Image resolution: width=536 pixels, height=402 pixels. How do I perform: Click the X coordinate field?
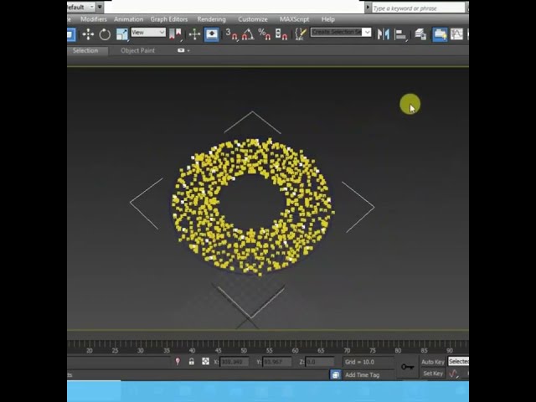tap(234, 362)
